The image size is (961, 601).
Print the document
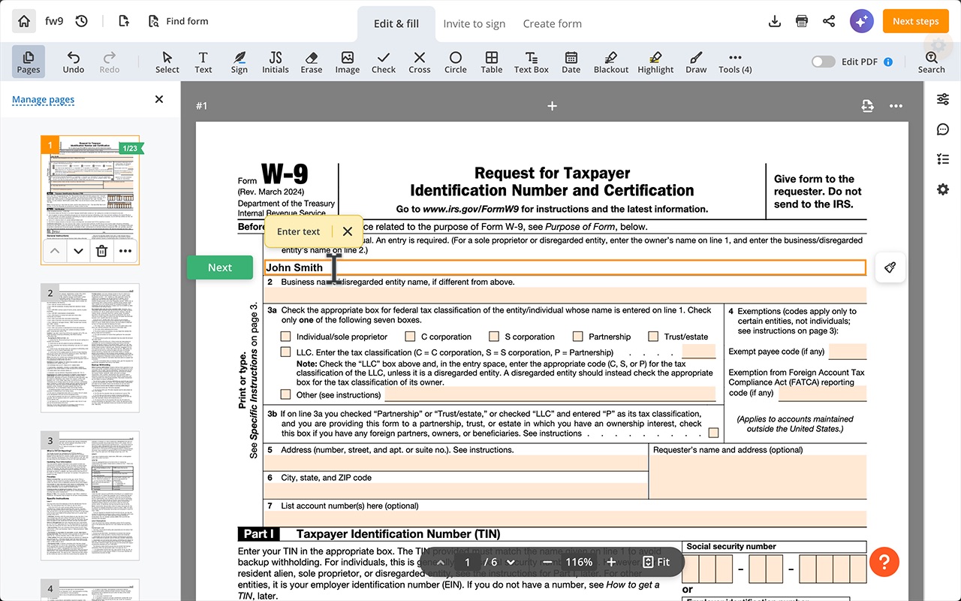coord(802,21)
